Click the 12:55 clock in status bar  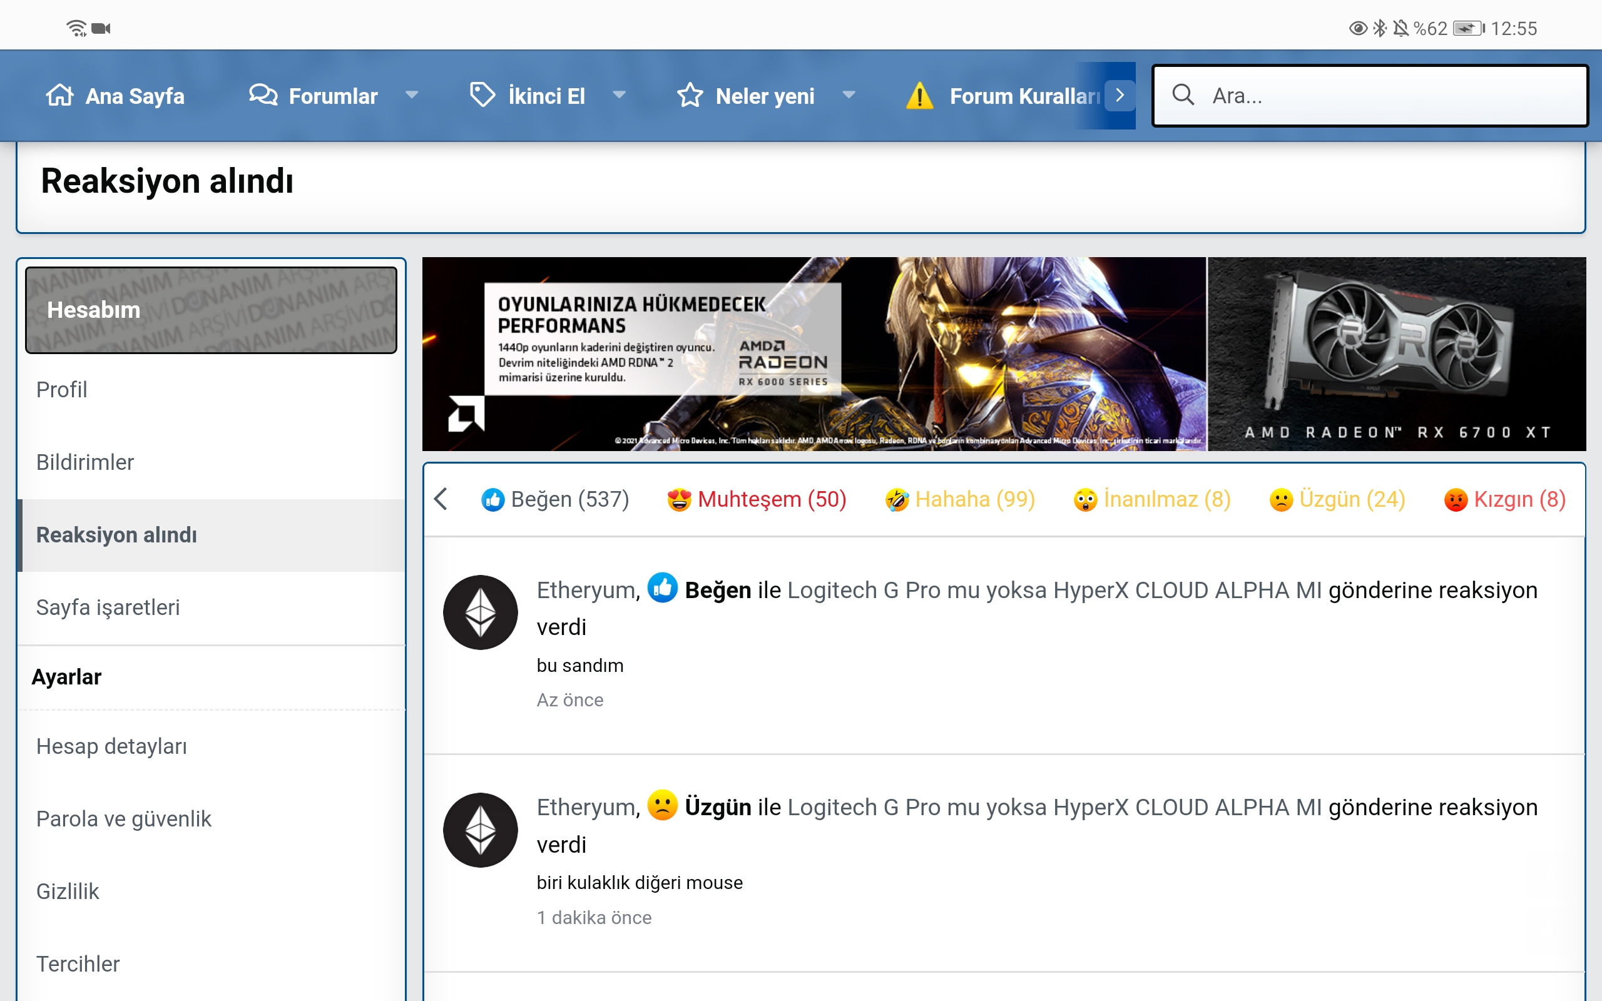pos(1513,29)
